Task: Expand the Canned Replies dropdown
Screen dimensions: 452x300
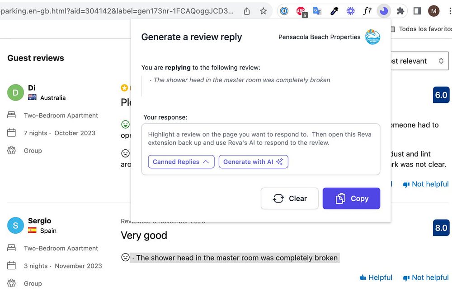Action: 181,162
